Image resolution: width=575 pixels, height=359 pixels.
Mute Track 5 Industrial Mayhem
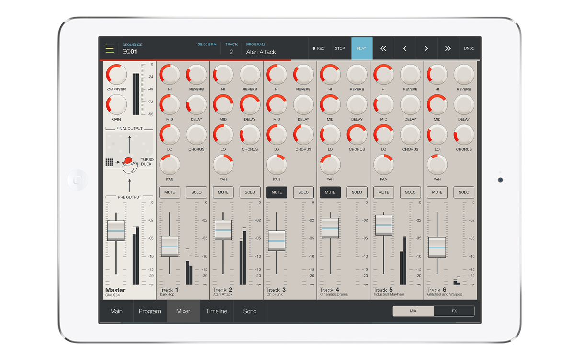[x=383, y=192]
